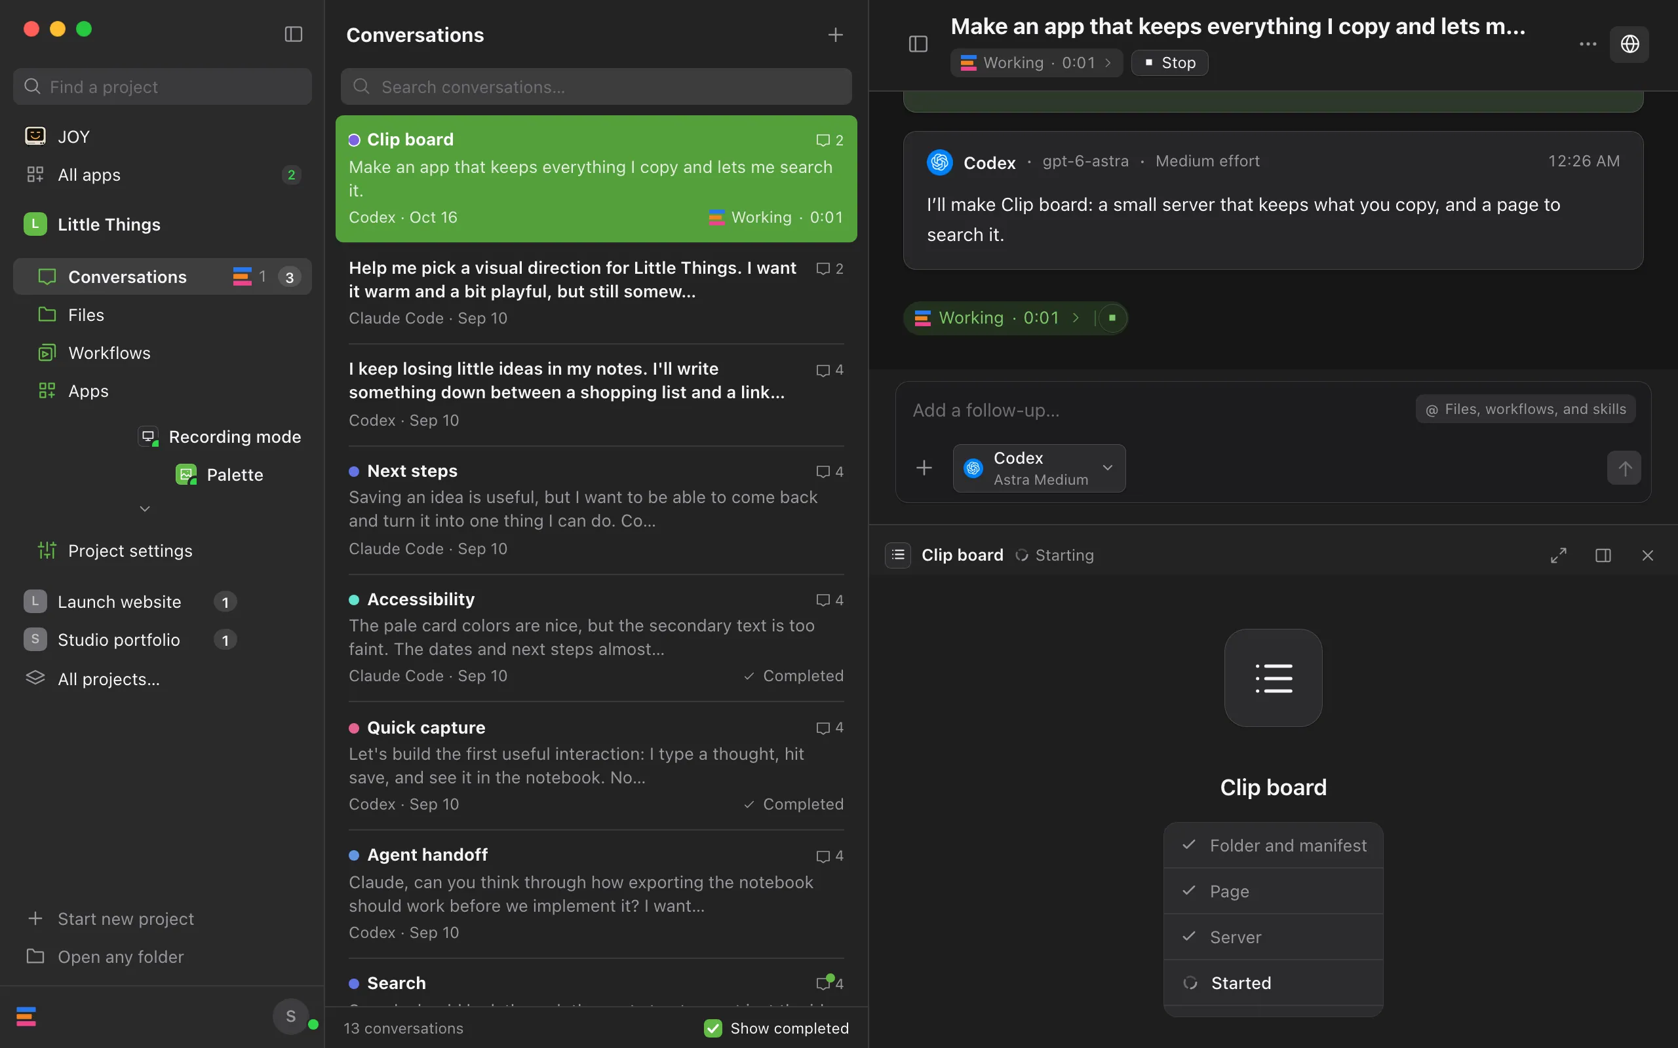1678x1048 pixels.
Task: Click Files, workflows, and skills mention button
Action: (x=1525, y=409)
